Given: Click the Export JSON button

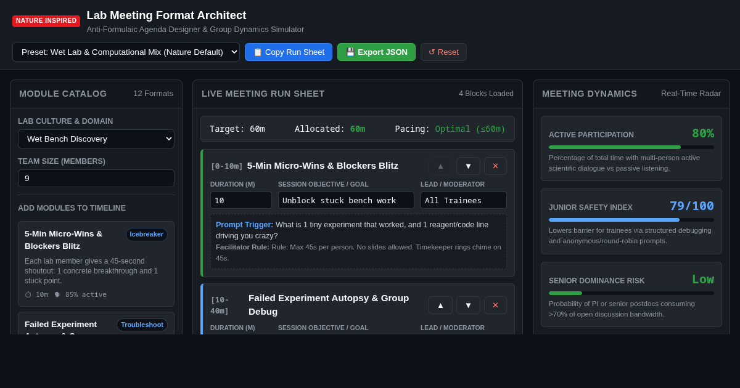Looking at the screenshot, I should 376,52.
